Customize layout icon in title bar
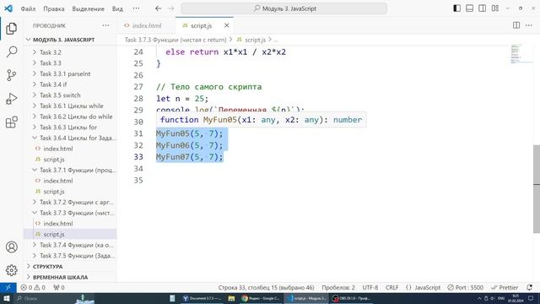The height and width of the screenshot is (304, 540). point(495,8)
